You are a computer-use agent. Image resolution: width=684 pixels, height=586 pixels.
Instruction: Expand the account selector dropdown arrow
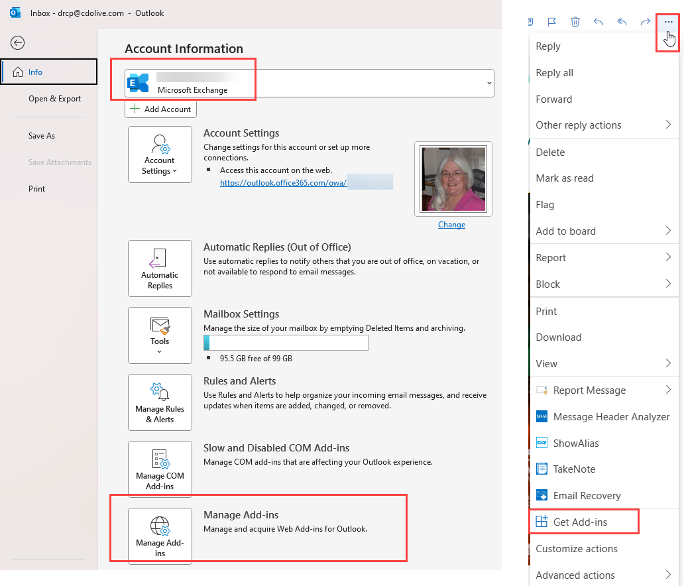tap(489, 84)
